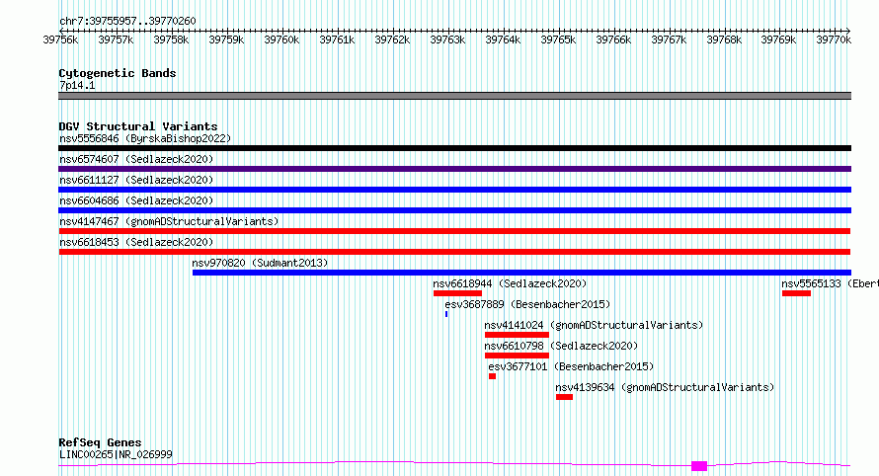Click the red nsv5565133 variant bar
This screenshot has height=476, width=879.
797,293
